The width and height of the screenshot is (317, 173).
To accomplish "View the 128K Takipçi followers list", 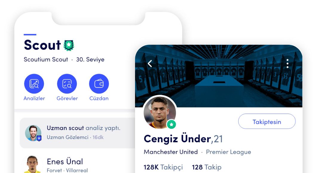I will click(x=163, y=167).
